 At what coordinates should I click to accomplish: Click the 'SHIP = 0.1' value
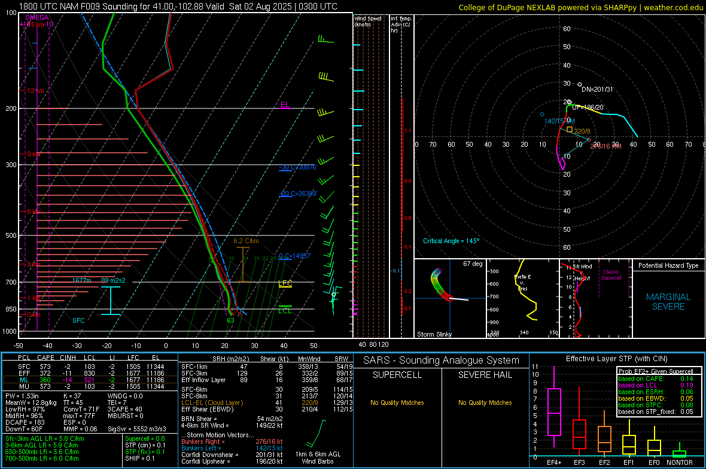139,458
